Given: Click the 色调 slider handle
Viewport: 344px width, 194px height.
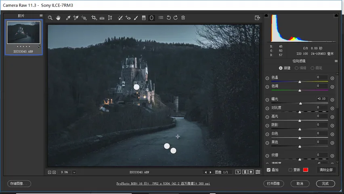Looking at the screenshot, I should point(300,91).
